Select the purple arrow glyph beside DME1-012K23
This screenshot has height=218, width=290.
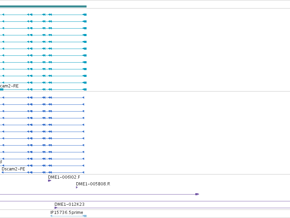coord(56,208)
